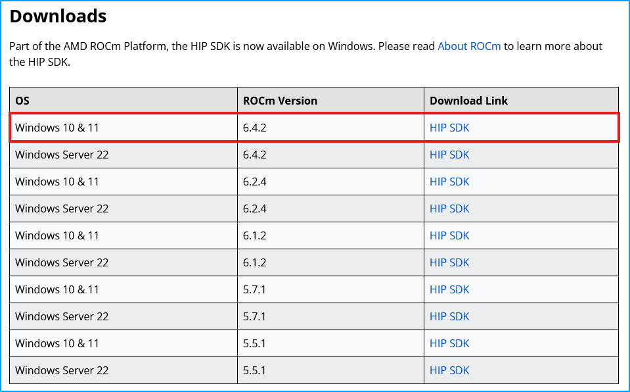Download HIP SDK 5.5.1 for Windows 10 & 11

click(x=449, y=343)
